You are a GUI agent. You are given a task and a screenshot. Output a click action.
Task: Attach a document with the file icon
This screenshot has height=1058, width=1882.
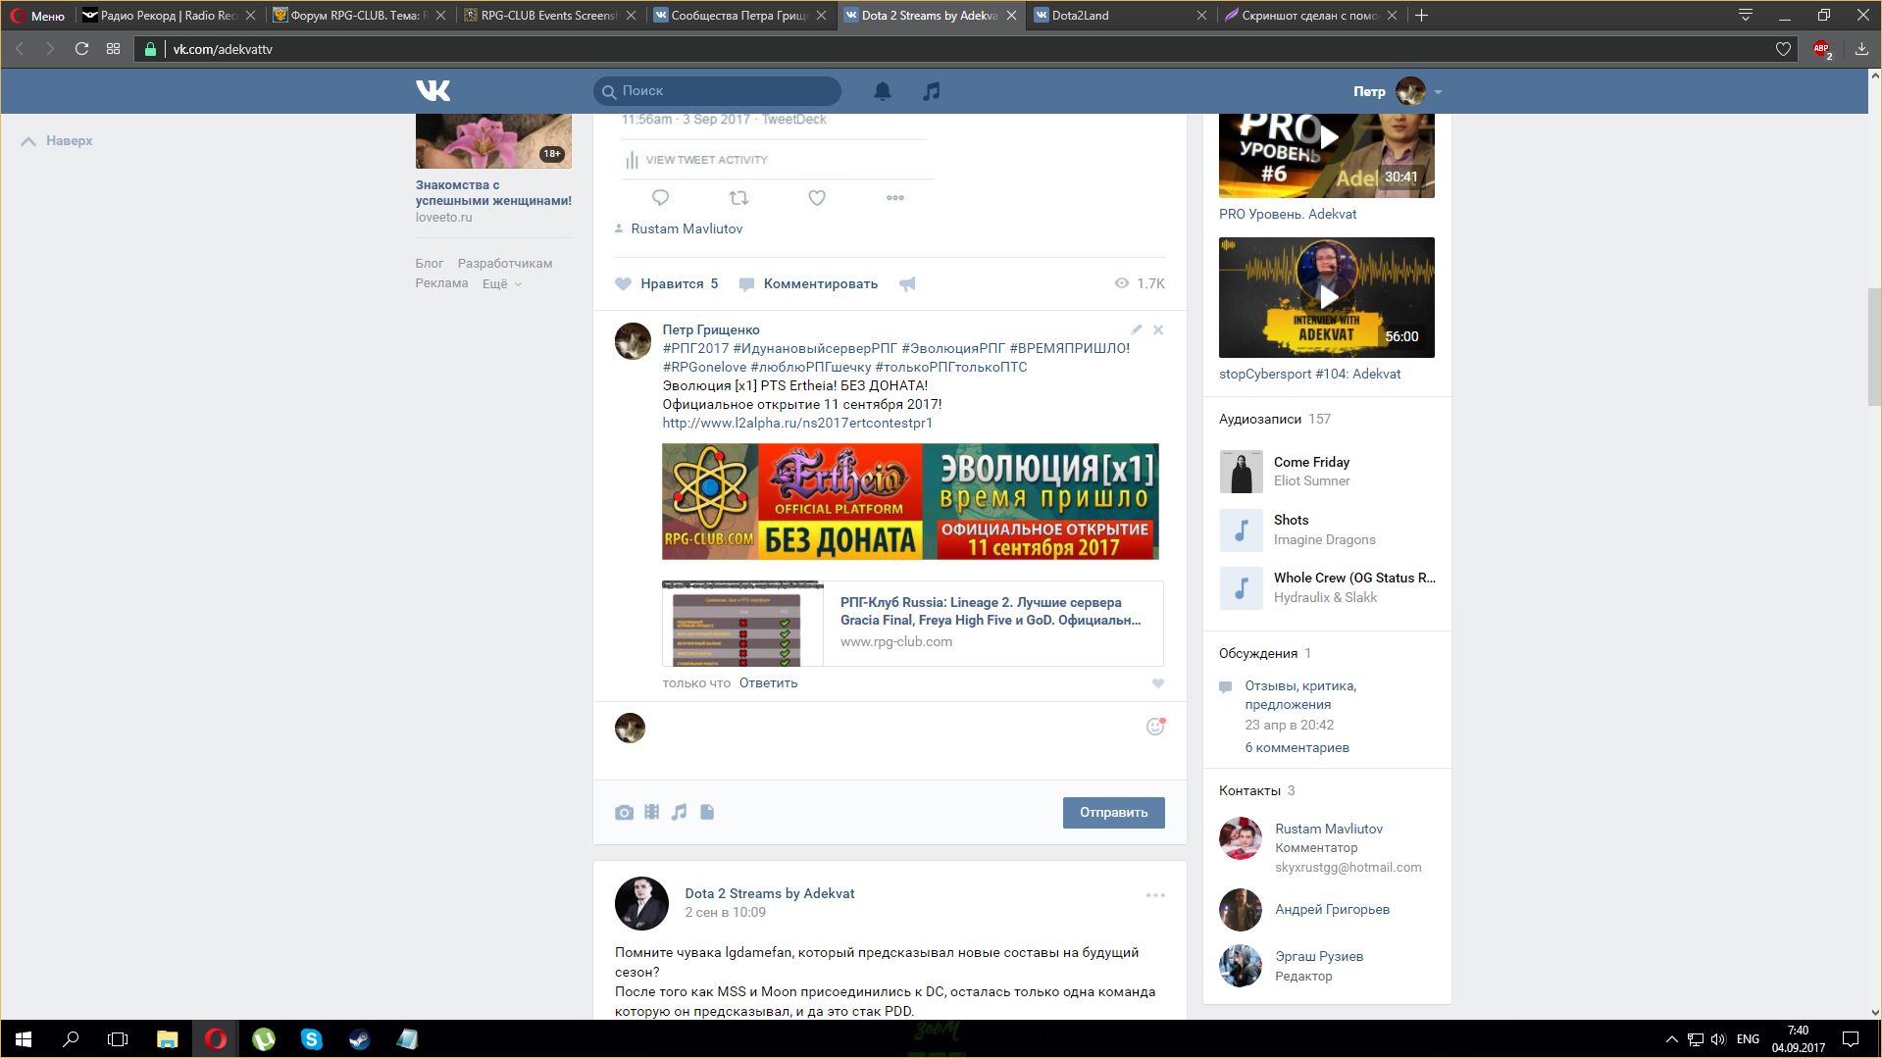pyautogui.click(x=707, y=812)
